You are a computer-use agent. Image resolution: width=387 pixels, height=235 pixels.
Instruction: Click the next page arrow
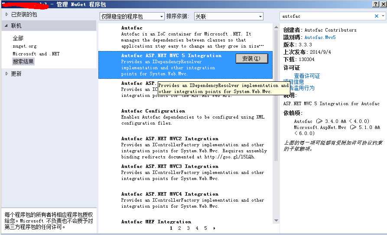click(x=214, y=229)
